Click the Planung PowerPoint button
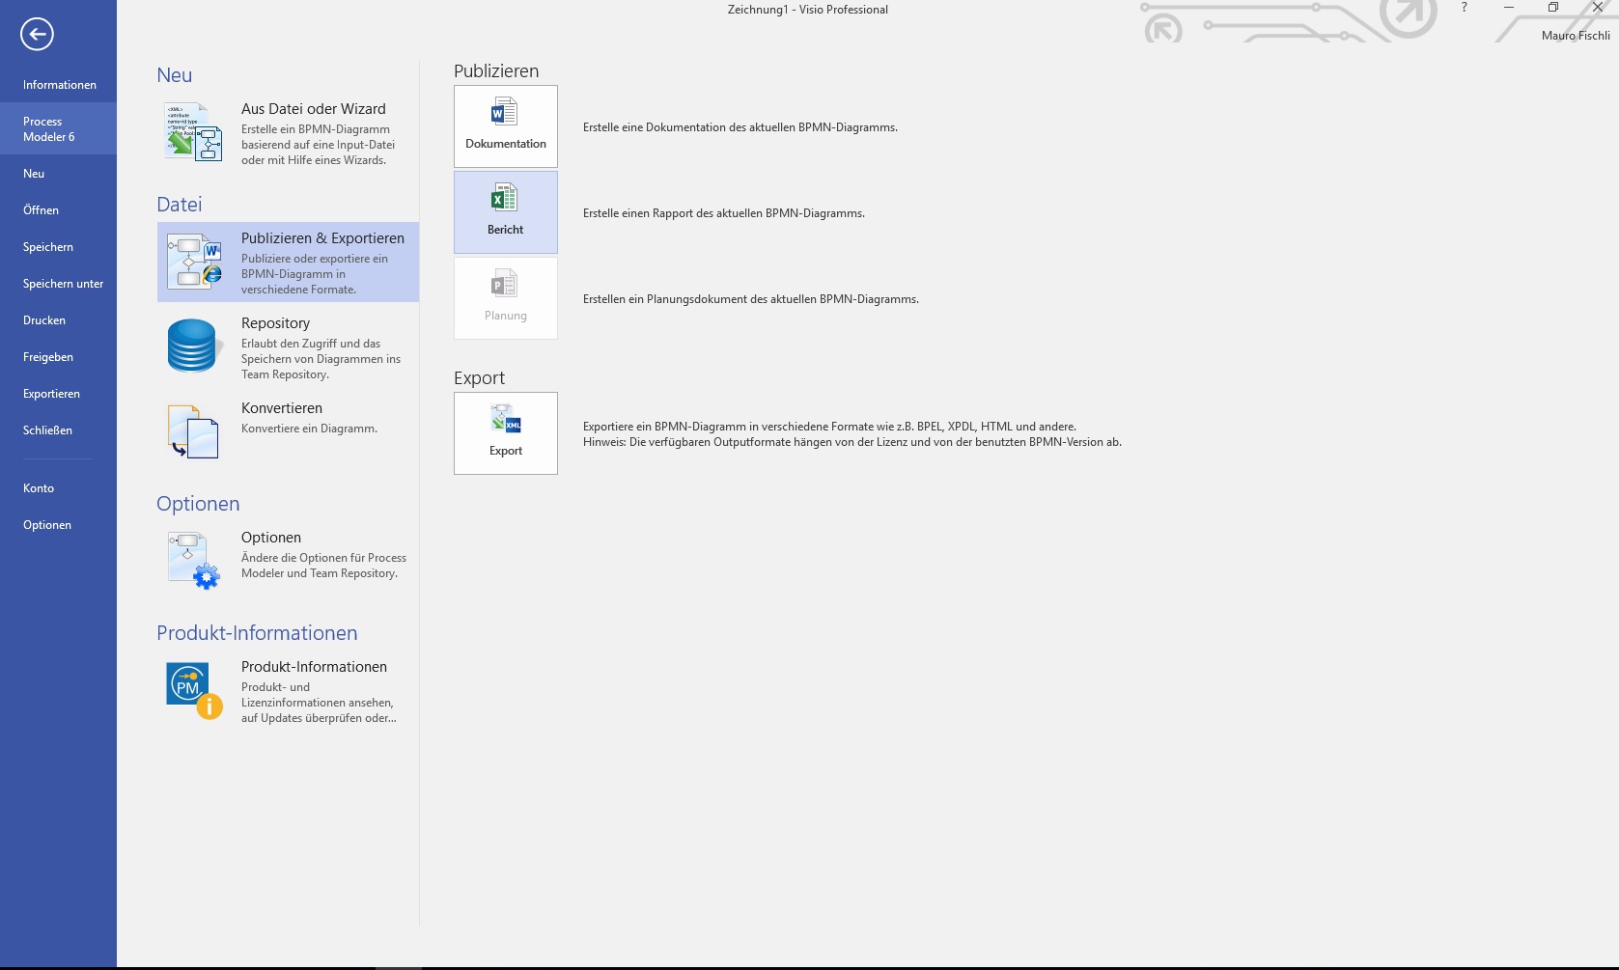Image resolution: width=1619 pixels, height=970 pixels. (506, 298)
